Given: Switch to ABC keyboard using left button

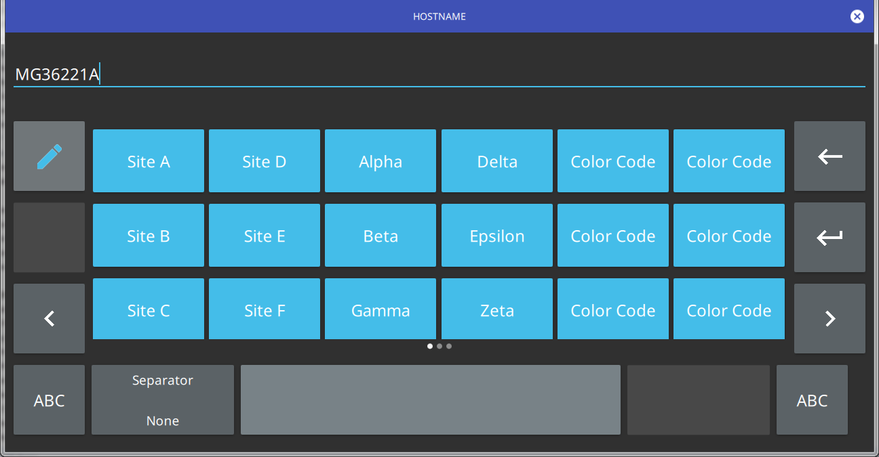Looking at the screenshot, I should 49,400.
